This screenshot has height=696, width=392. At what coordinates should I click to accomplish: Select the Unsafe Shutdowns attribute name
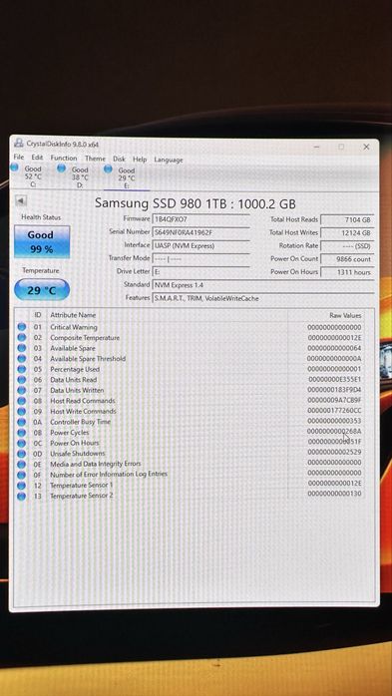(x=77, y=454)
